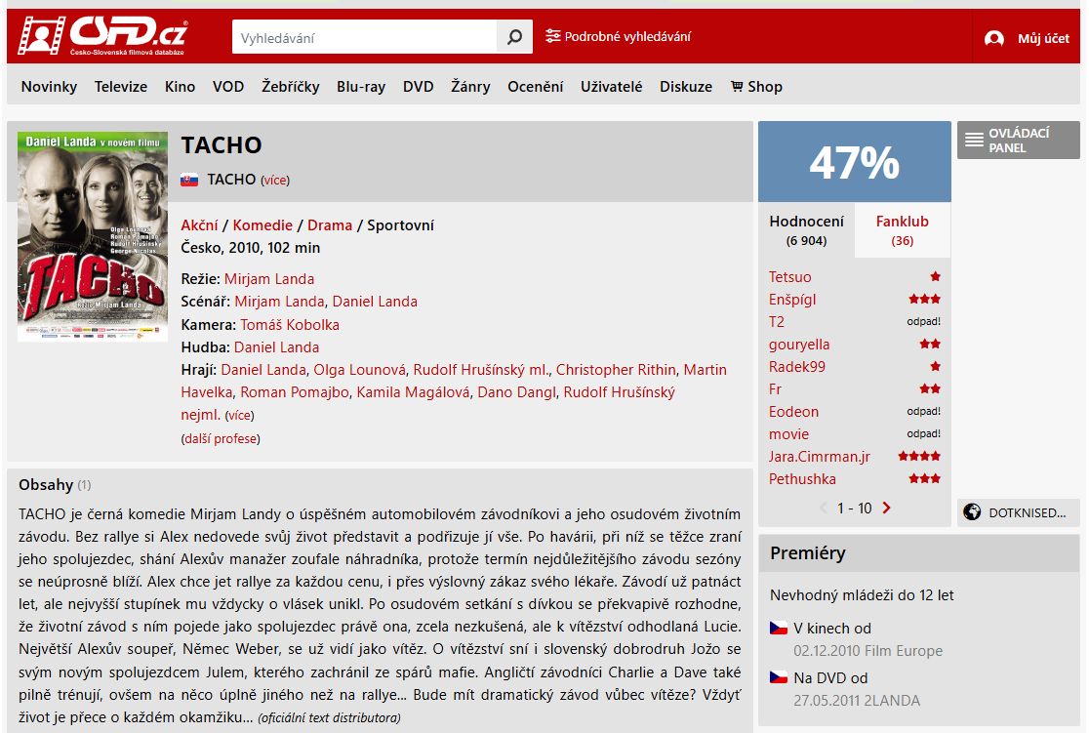Expand more titles via (více) next to TACHO
The image size is (1089, 733).
point(275,181)
